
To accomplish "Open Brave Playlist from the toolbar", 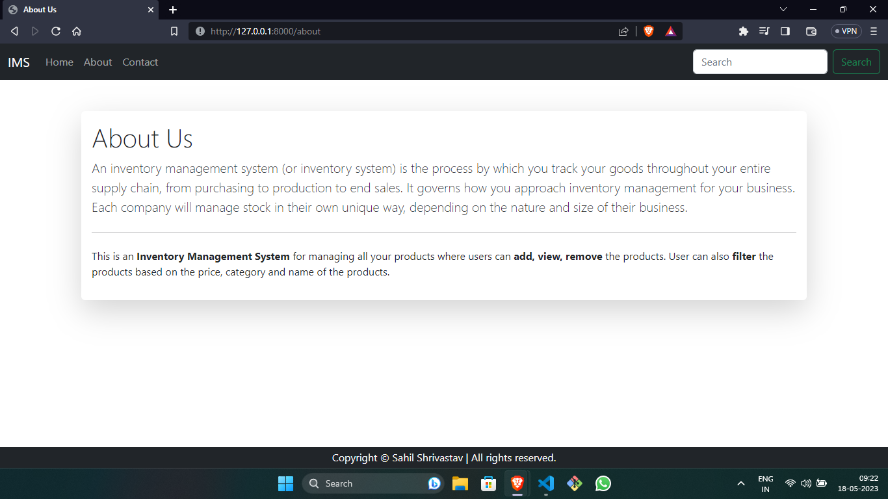I will pyautogui.click(x=764, y=31).
